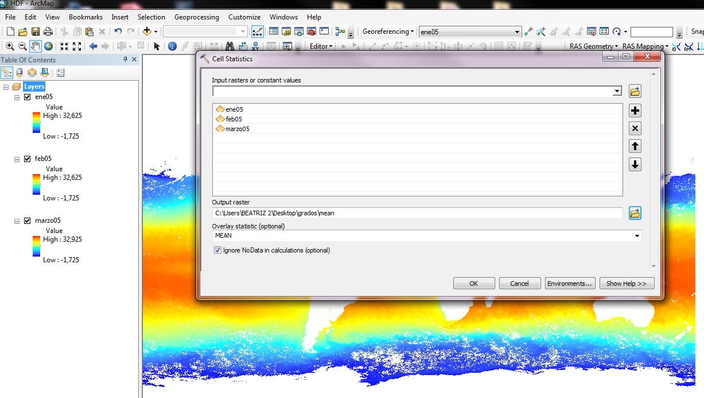Move selected raster down in list
The image size is (704, 398).
[635, 164]
